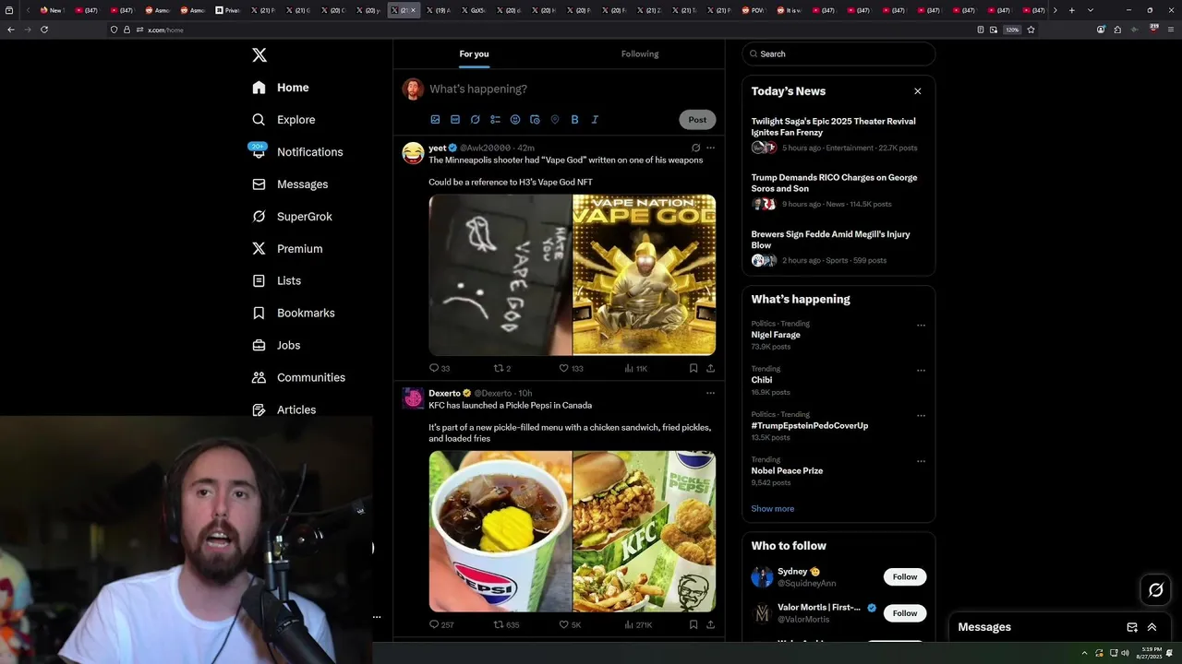Open #TrumpEpsteinPedoCoverUp trend options

[921, 416]
